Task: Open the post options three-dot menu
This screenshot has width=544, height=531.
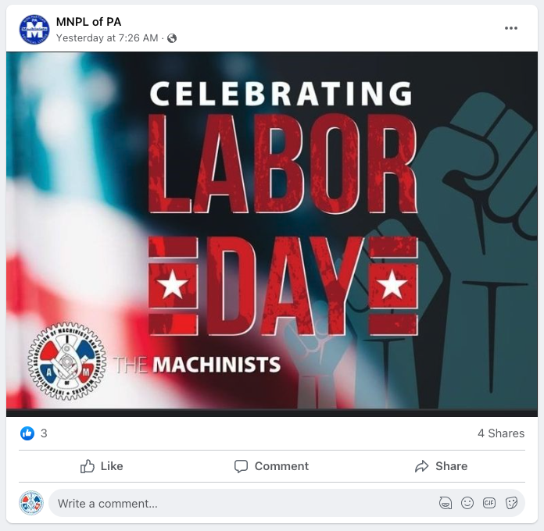Action: click(x=510, y=28)
